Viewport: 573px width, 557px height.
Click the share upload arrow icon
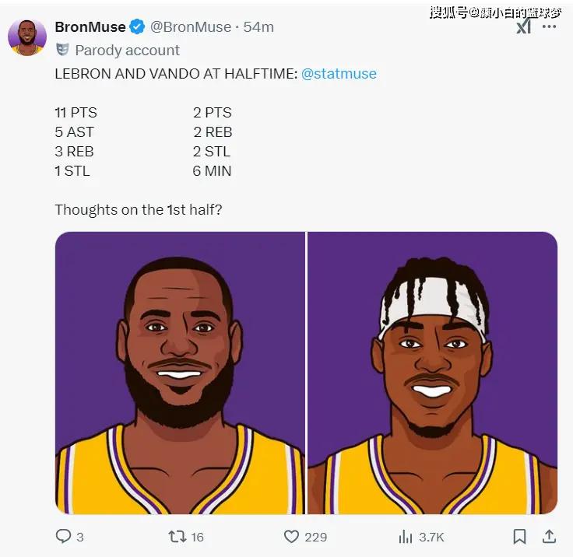pos(549,536)
